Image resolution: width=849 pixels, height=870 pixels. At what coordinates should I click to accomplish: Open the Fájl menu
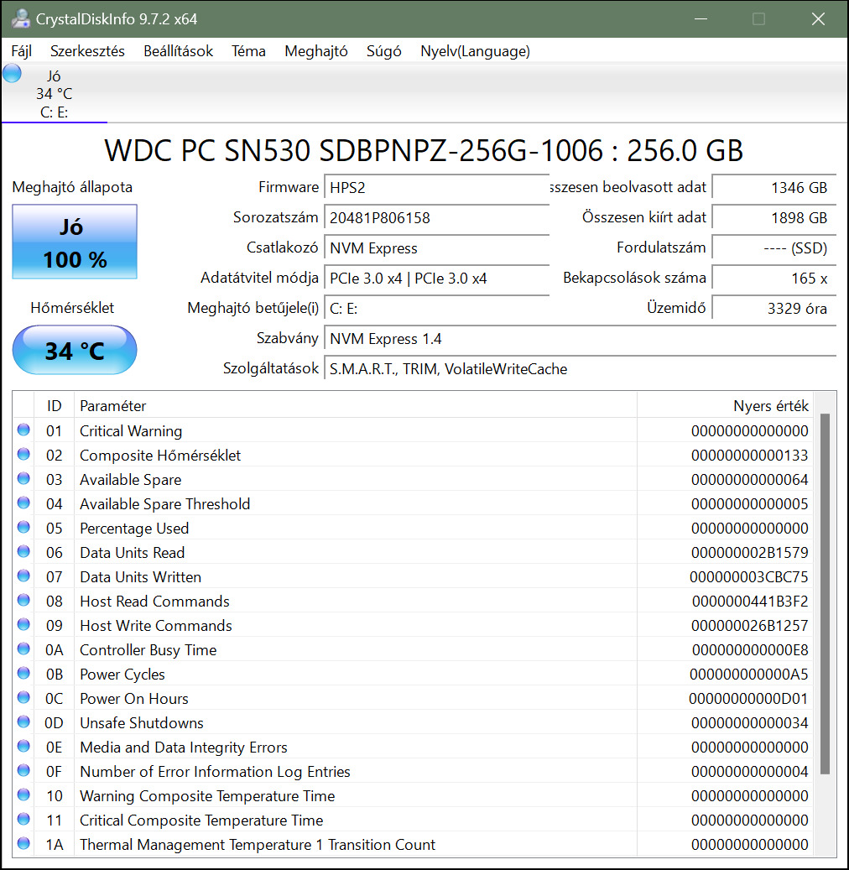[x=22, y=51]
